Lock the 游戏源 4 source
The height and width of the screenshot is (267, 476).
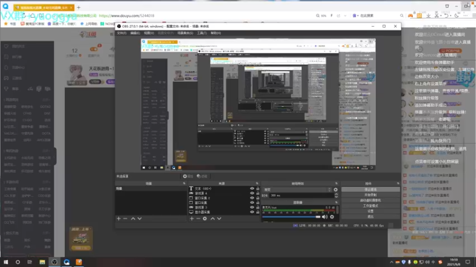click(258, 193)
